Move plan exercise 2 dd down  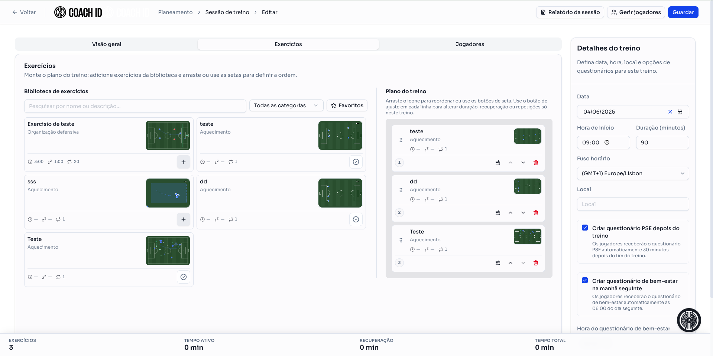523,213
